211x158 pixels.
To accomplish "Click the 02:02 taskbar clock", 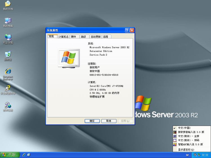I will pos(205,155).
